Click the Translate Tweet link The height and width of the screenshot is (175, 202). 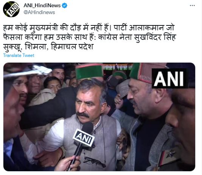[19, 55]
